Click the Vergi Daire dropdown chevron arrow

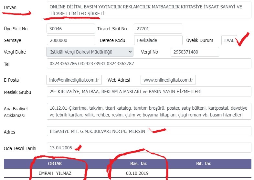click(130, 52)
